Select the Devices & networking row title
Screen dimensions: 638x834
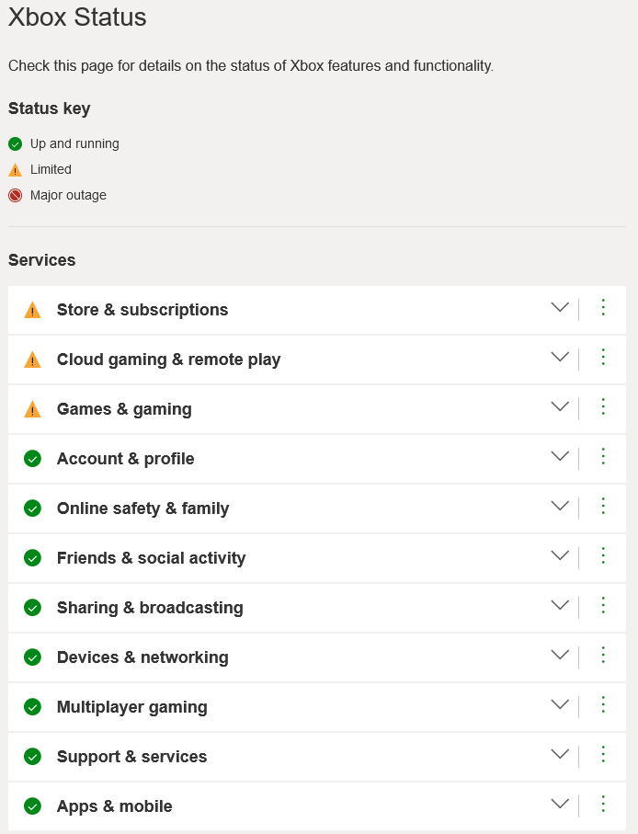point(142,657)
